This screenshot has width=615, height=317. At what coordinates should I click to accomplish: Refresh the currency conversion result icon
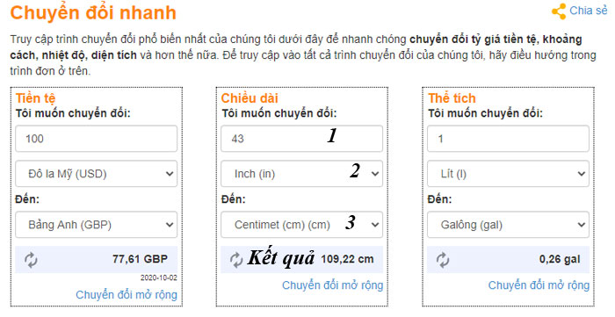tap(31, 260)
